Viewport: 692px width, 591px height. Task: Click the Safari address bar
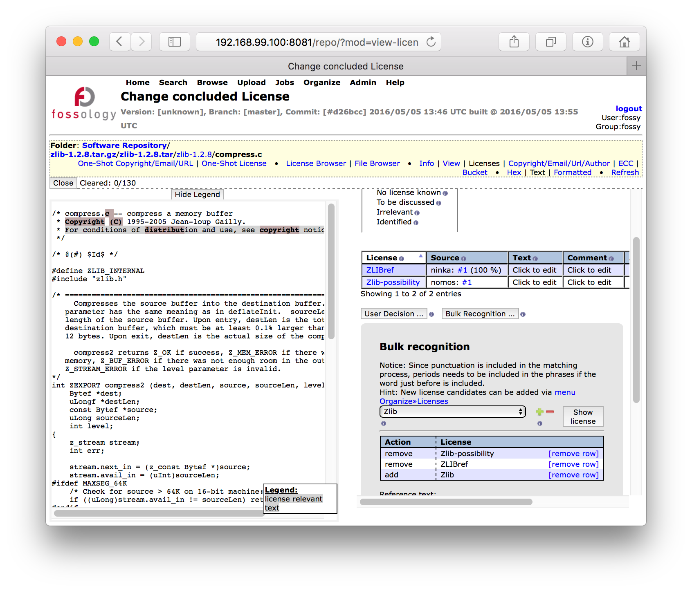click(x=318, y=42)
